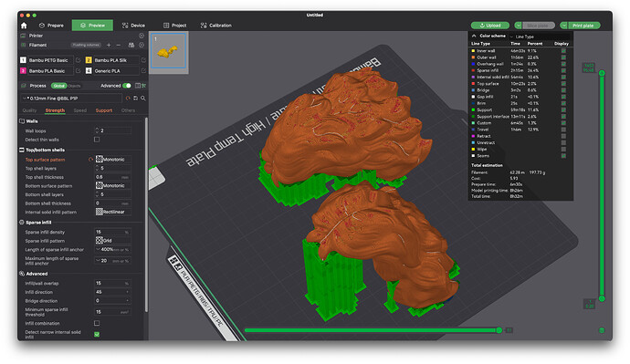
Task: Switch to the Project tab
Action: click(x=174, y=26)
